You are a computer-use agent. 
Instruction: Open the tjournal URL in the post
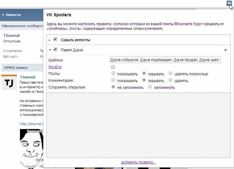pyautogui.click(x=32, y=124)
